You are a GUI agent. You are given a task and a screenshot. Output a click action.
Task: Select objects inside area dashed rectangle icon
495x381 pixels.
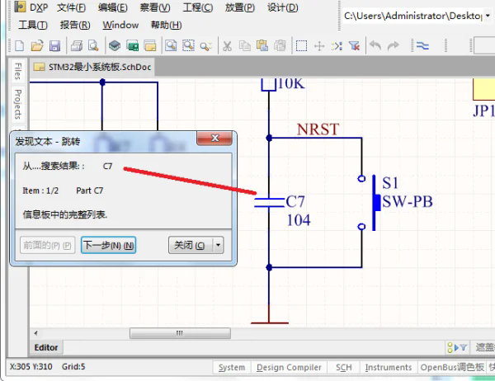[x=301, y=46]
